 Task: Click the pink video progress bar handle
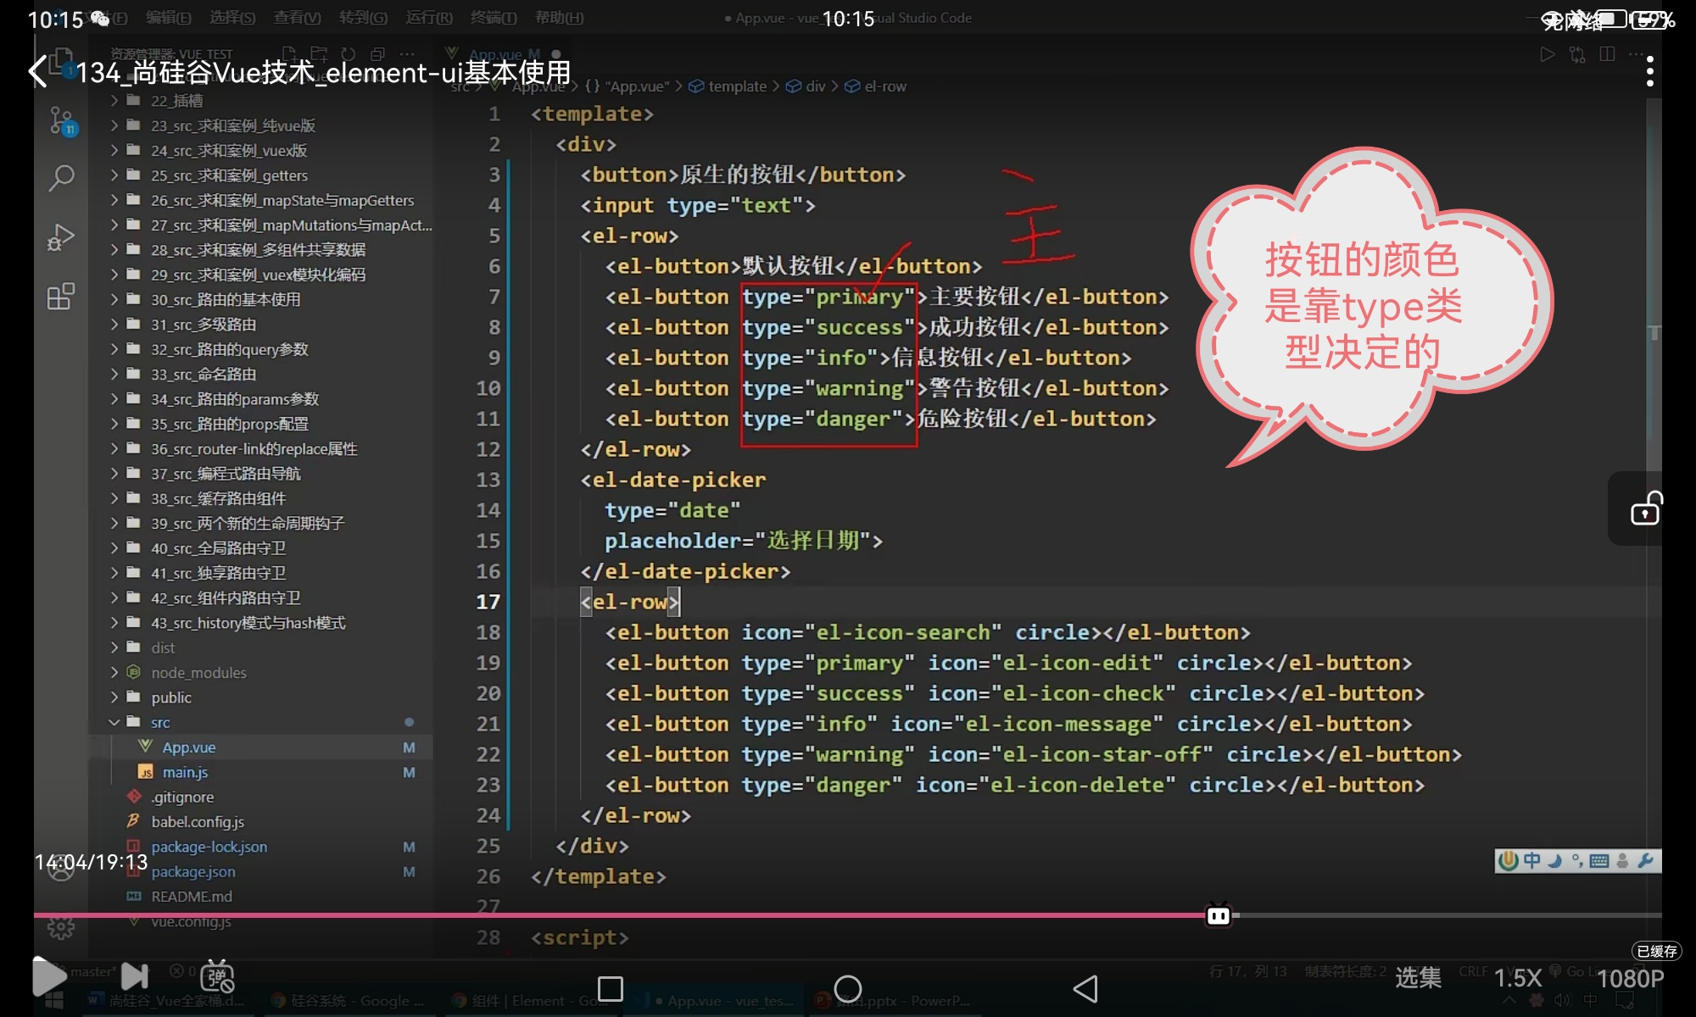1219,915
